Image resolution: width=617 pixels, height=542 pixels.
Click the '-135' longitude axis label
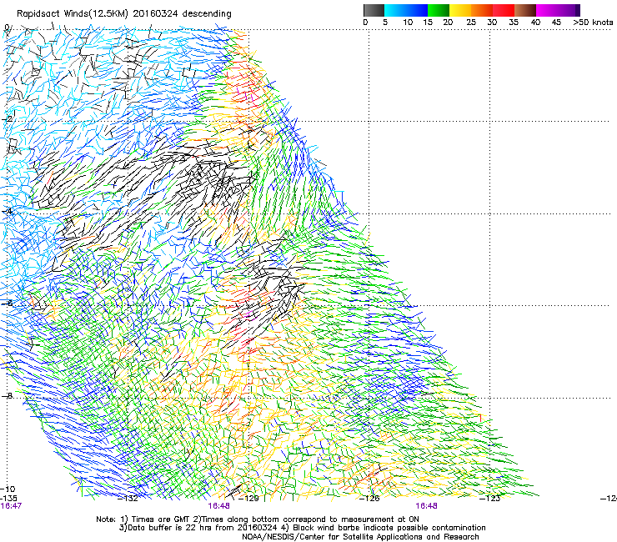[x=8, y=498]
